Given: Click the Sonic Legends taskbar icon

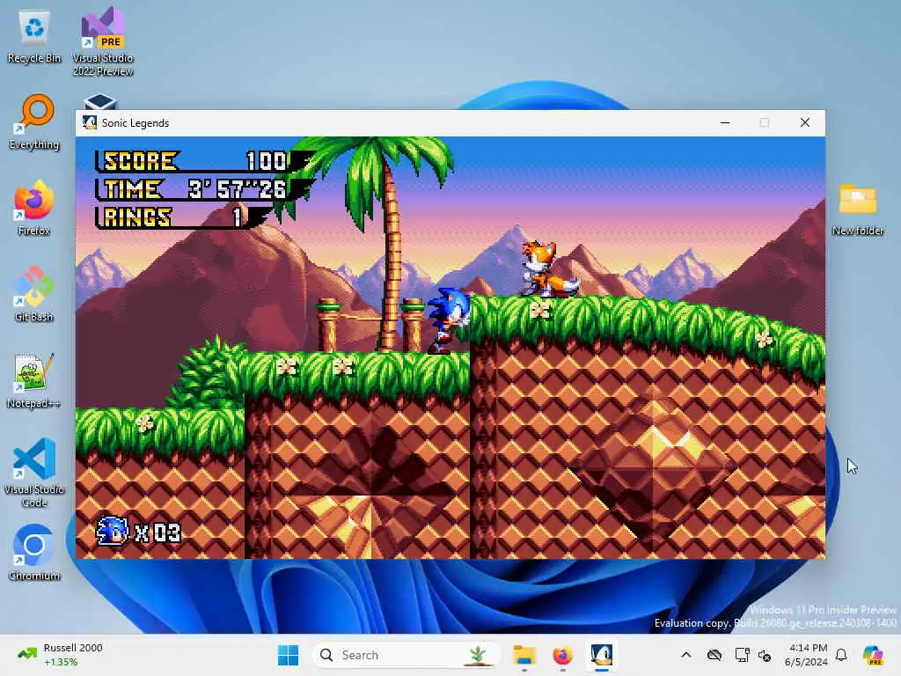Looking at the screenshot, I should pyautogui.click(x=602, y=655).
